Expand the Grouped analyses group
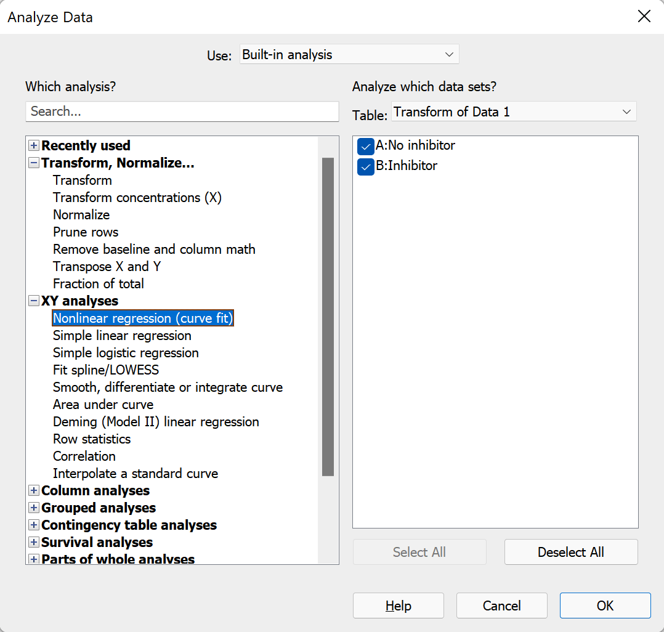 [34, 508]
